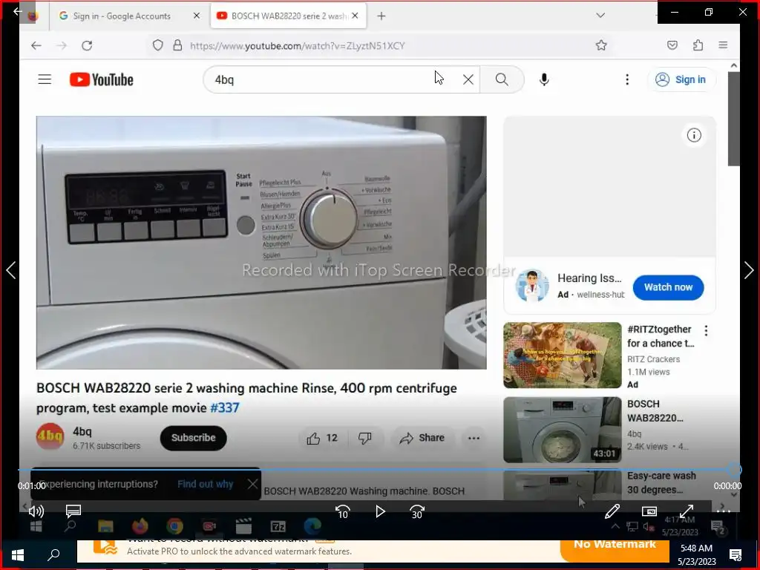Viewport: 760px width, 570px height.
Task: Start voice search with the microphone icon
Action: pyautogui.click(x=544, y=79)
